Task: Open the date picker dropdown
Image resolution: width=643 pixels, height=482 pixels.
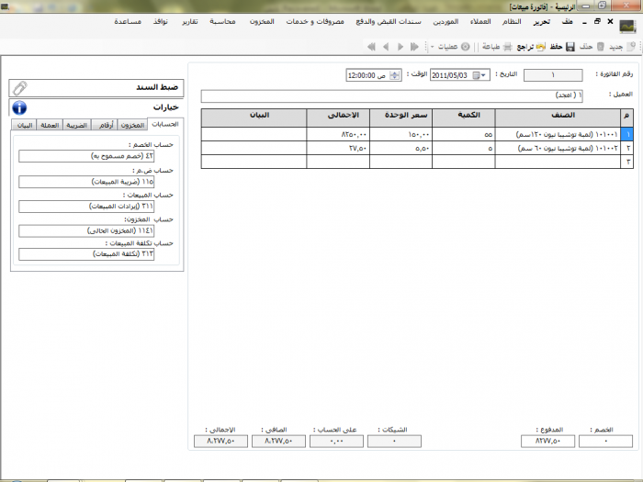Action: [x=482, y=75]
